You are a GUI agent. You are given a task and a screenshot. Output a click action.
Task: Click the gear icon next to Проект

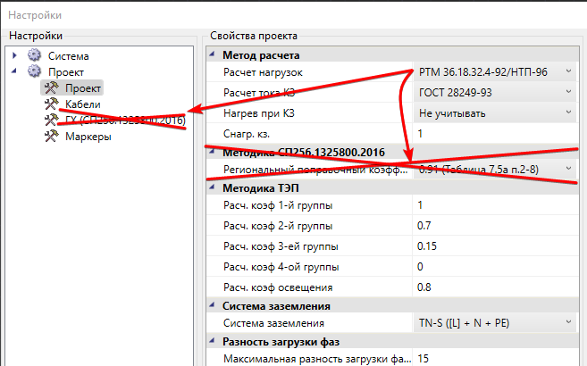[x=35, y=71]
